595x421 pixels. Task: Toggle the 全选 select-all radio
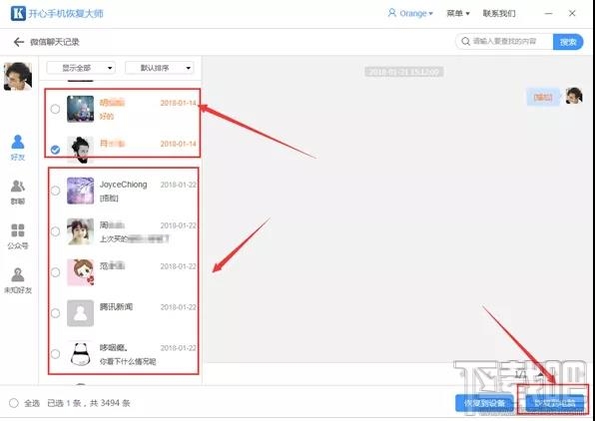click(x=14, y=403)
